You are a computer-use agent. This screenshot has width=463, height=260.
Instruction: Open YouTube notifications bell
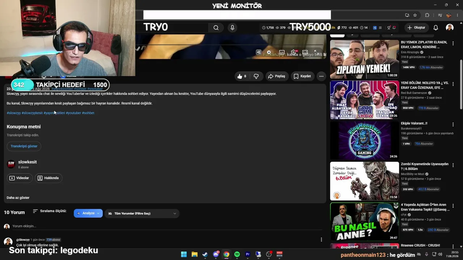tap(436, 27)
